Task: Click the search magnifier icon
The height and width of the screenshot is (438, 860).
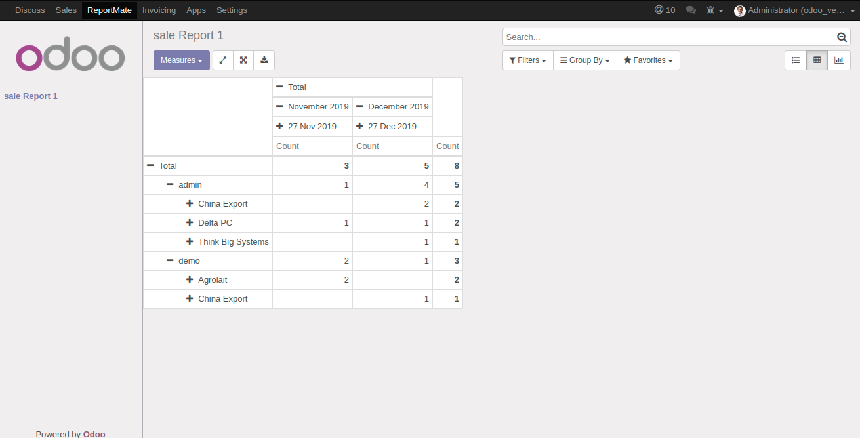Action: (x=842, y=37)
